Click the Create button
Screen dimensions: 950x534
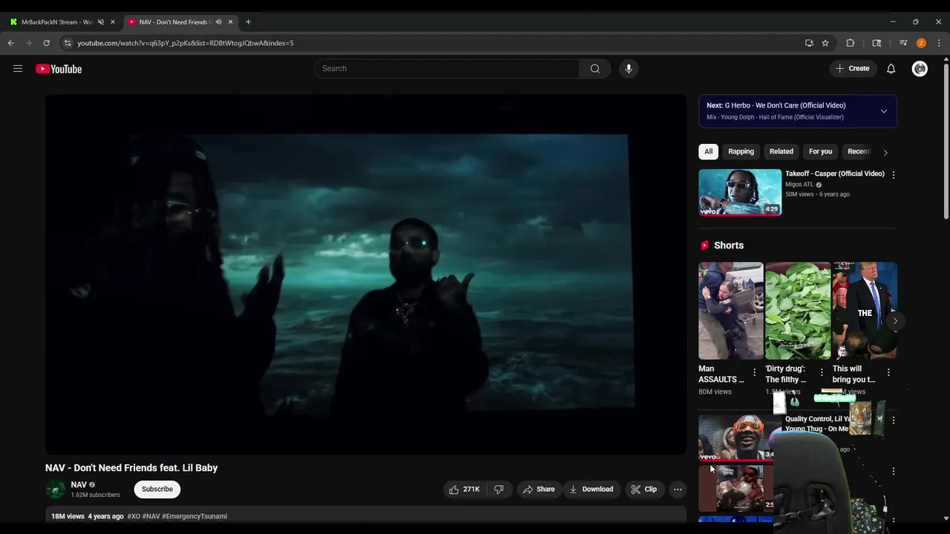pos(852,68)
